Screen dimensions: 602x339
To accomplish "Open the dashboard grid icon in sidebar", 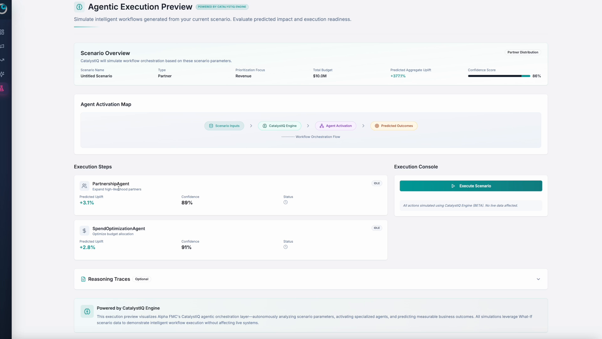I will [3, 32].
